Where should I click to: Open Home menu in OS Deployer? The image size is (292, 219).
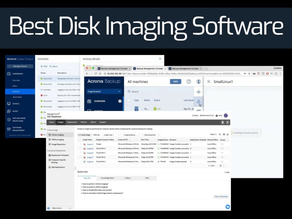pyautogui.click(x=51, y=122)
